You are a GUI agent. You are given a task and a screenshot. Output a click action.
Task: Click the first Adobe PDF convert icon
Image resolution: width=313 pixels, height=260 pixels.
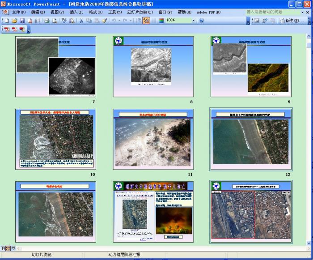tap(7, 30)
